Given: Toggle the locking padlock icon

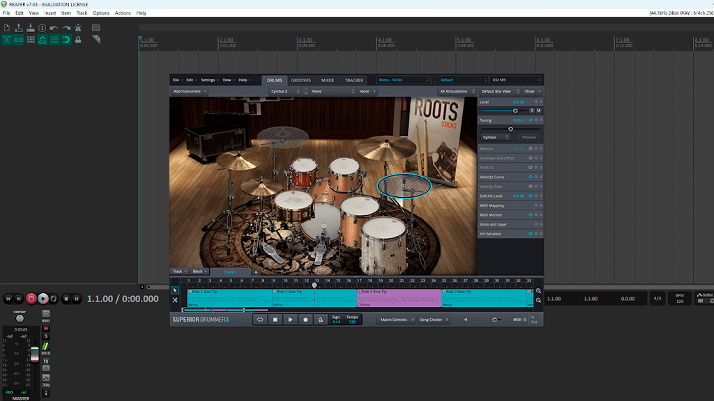Looking at the screenshot, I should 78,40.
